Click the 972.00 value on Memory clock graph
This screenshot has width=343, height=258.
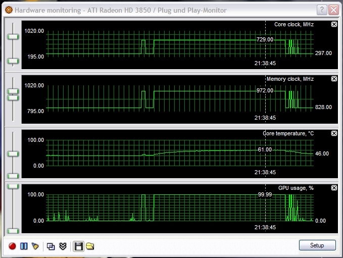(x=265, y=90)
